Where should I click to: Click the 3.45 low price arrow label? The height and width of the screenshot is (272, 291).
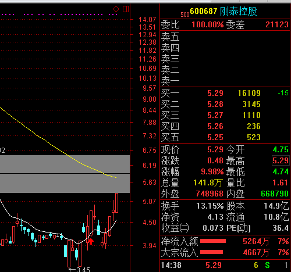click(79, 270)
